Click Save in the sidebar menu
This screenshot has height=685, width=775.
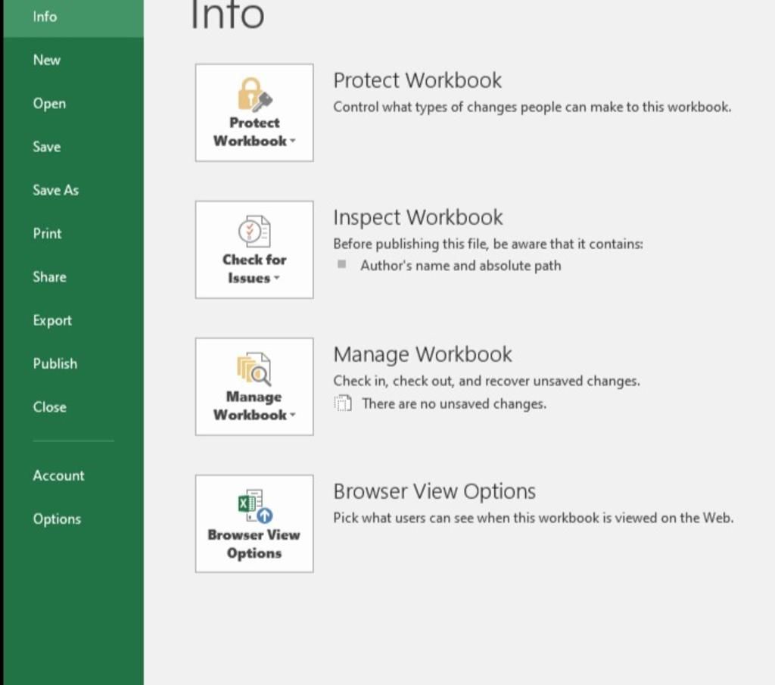tap(46, 147)
